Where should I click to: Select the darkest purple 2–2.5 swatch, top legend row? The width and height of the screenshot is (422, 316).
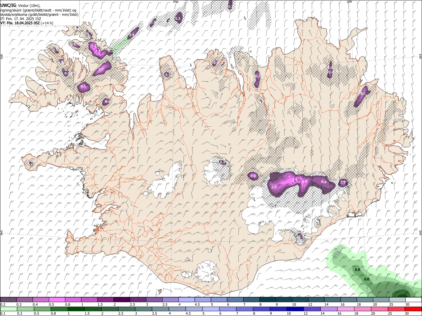pyautogui.click(x=122, y=300)
